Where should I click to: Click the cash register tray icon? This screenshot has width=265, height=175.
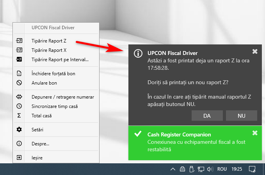click(182, 169)
